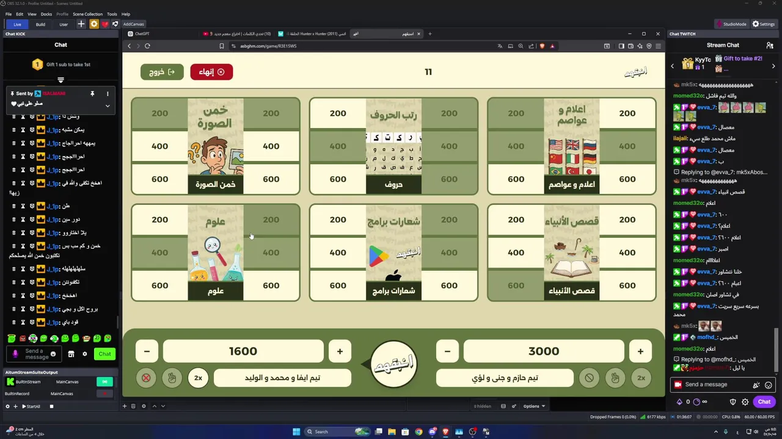The height and width of the screenshot is (439, 782).
Task: Toggle 2x helper for team ايفا و محمد
Action: tap(198, 378)
